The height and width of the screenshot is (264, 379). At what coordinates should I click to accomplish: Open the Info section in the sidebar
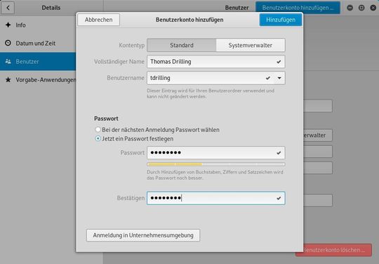click(x=38, y=25)
